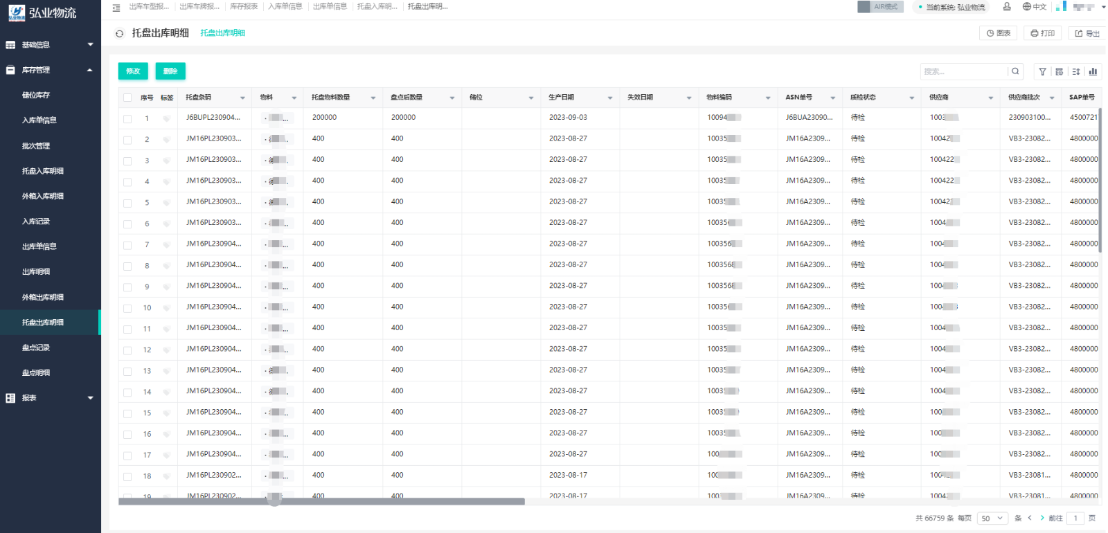The width and height of the screenshot is (1108, 533).
Task: Expand the 报表 sidebar group
Action: click(x=90, y=398)
